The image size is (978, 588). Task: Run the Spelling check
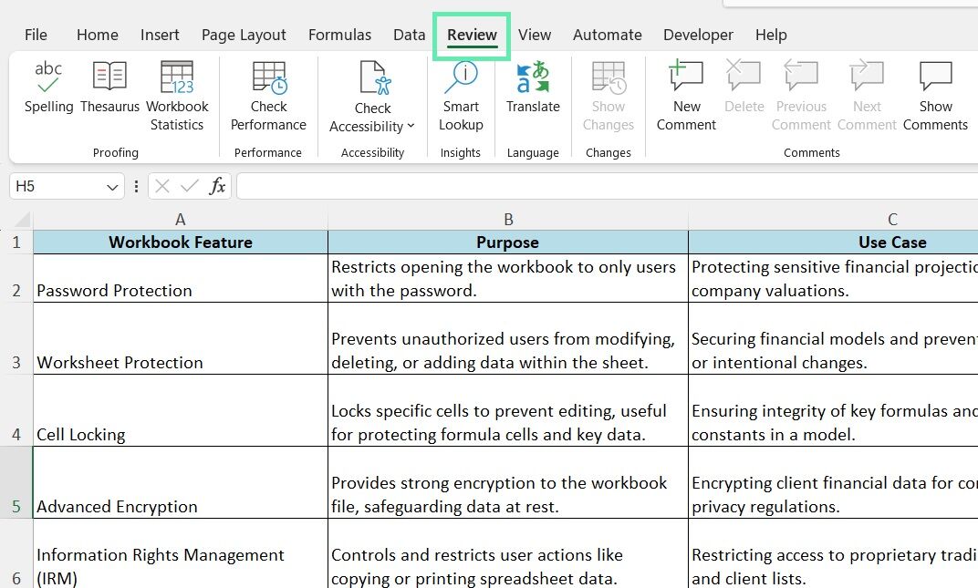48,88
